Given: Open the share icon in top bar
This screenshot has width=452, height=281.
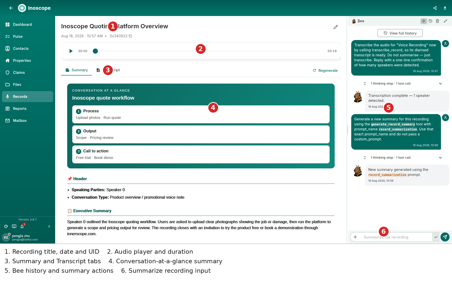Looking at the screenshot, I should pos(435,8).
